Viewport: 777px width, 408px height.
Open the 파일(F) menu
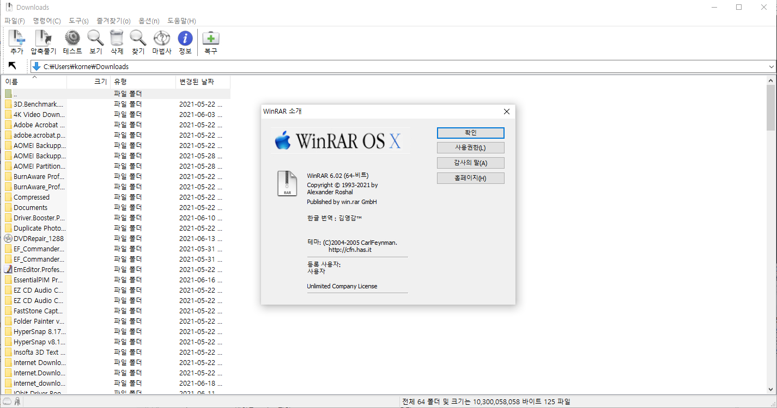point(15,21)
